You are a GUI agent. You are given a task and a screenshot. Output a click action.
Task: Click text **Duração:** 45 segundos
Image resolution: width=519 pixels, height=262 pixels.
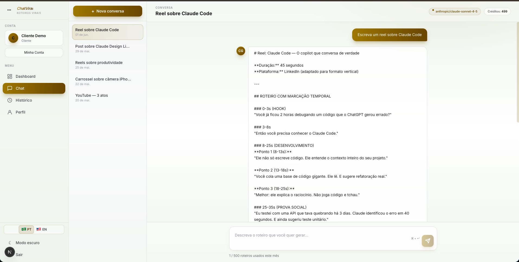tap(279, 65)
